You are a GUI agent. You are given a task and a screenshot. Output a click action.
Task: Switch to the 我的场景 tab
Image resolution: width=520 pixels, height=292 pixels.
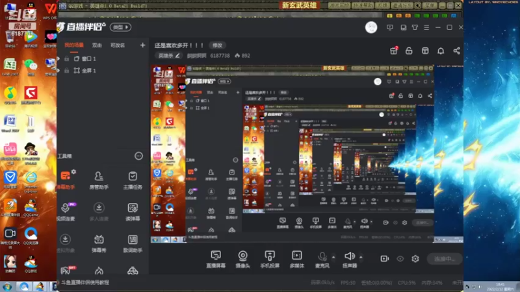click(x=74, y=45)
